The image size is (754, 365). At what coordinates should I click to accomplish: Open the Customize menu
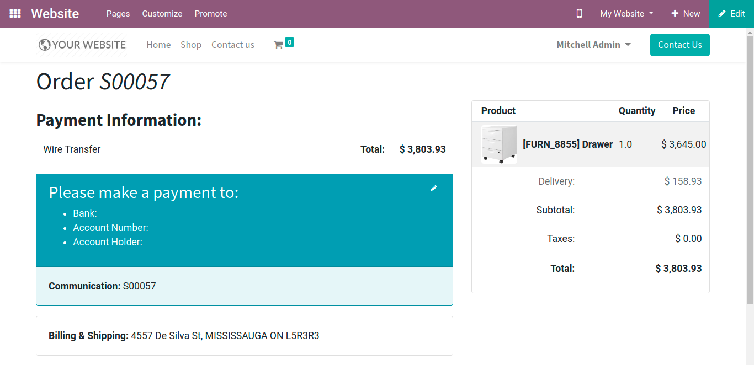click(x=162, y=14)
